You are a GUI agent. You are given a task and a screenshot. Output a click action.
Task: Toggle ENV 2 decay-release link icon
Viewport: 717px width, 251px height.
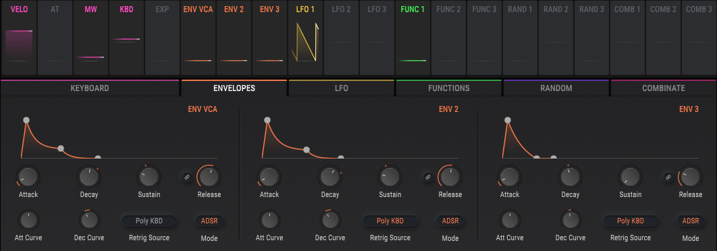coord(427,177)
